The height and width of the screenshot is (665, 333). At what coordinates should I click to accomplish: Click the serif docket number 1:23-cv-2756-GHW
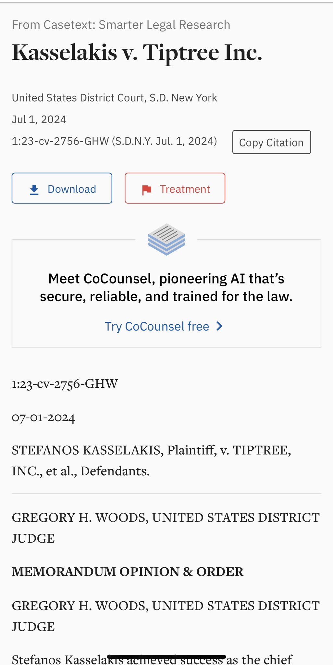pyautogui.click(x=65, y=384)
